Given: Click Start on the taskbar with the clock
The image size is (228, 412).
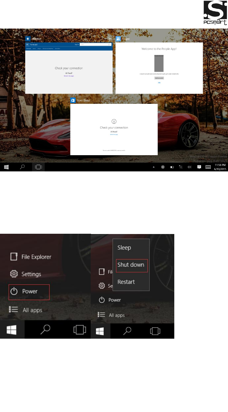Looking at the screenshot, I should coord(6,167).
